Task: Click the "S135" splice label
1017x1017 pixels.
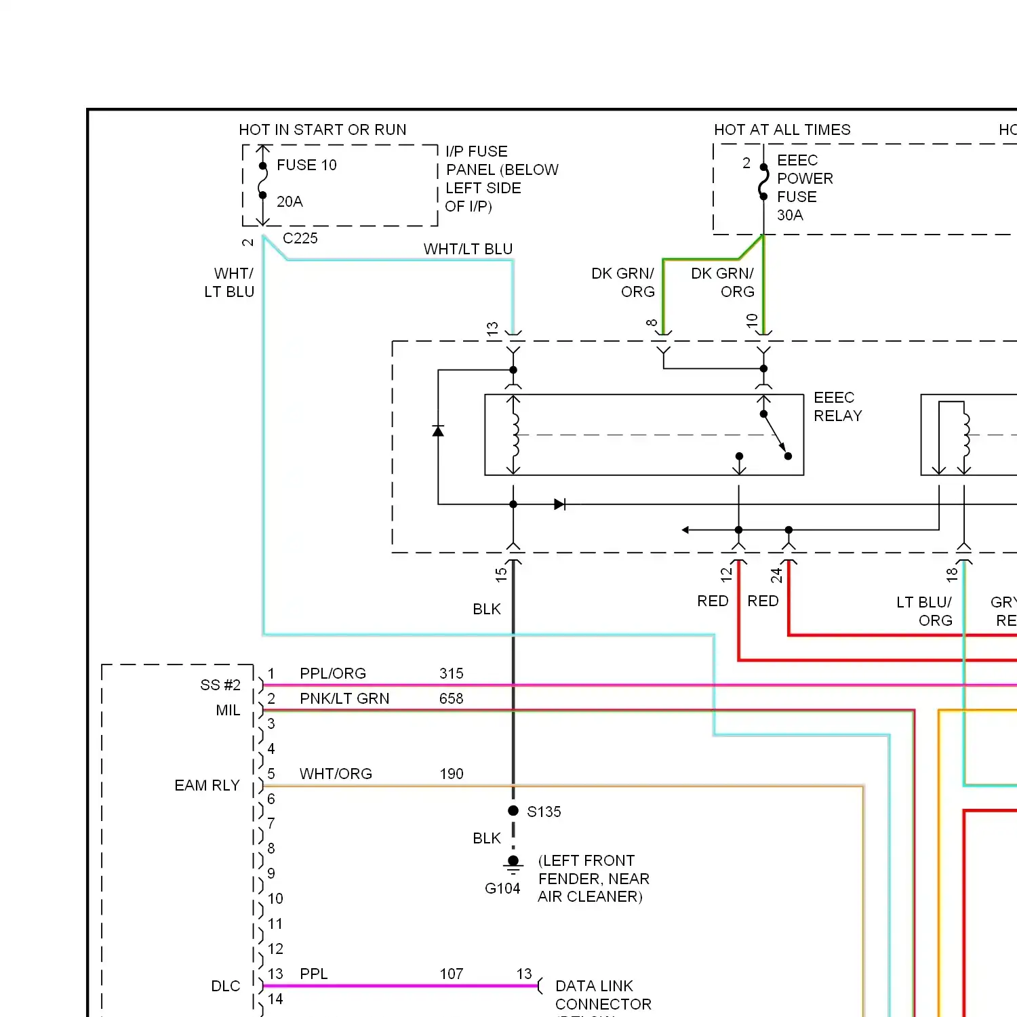Action: [544, 812]
